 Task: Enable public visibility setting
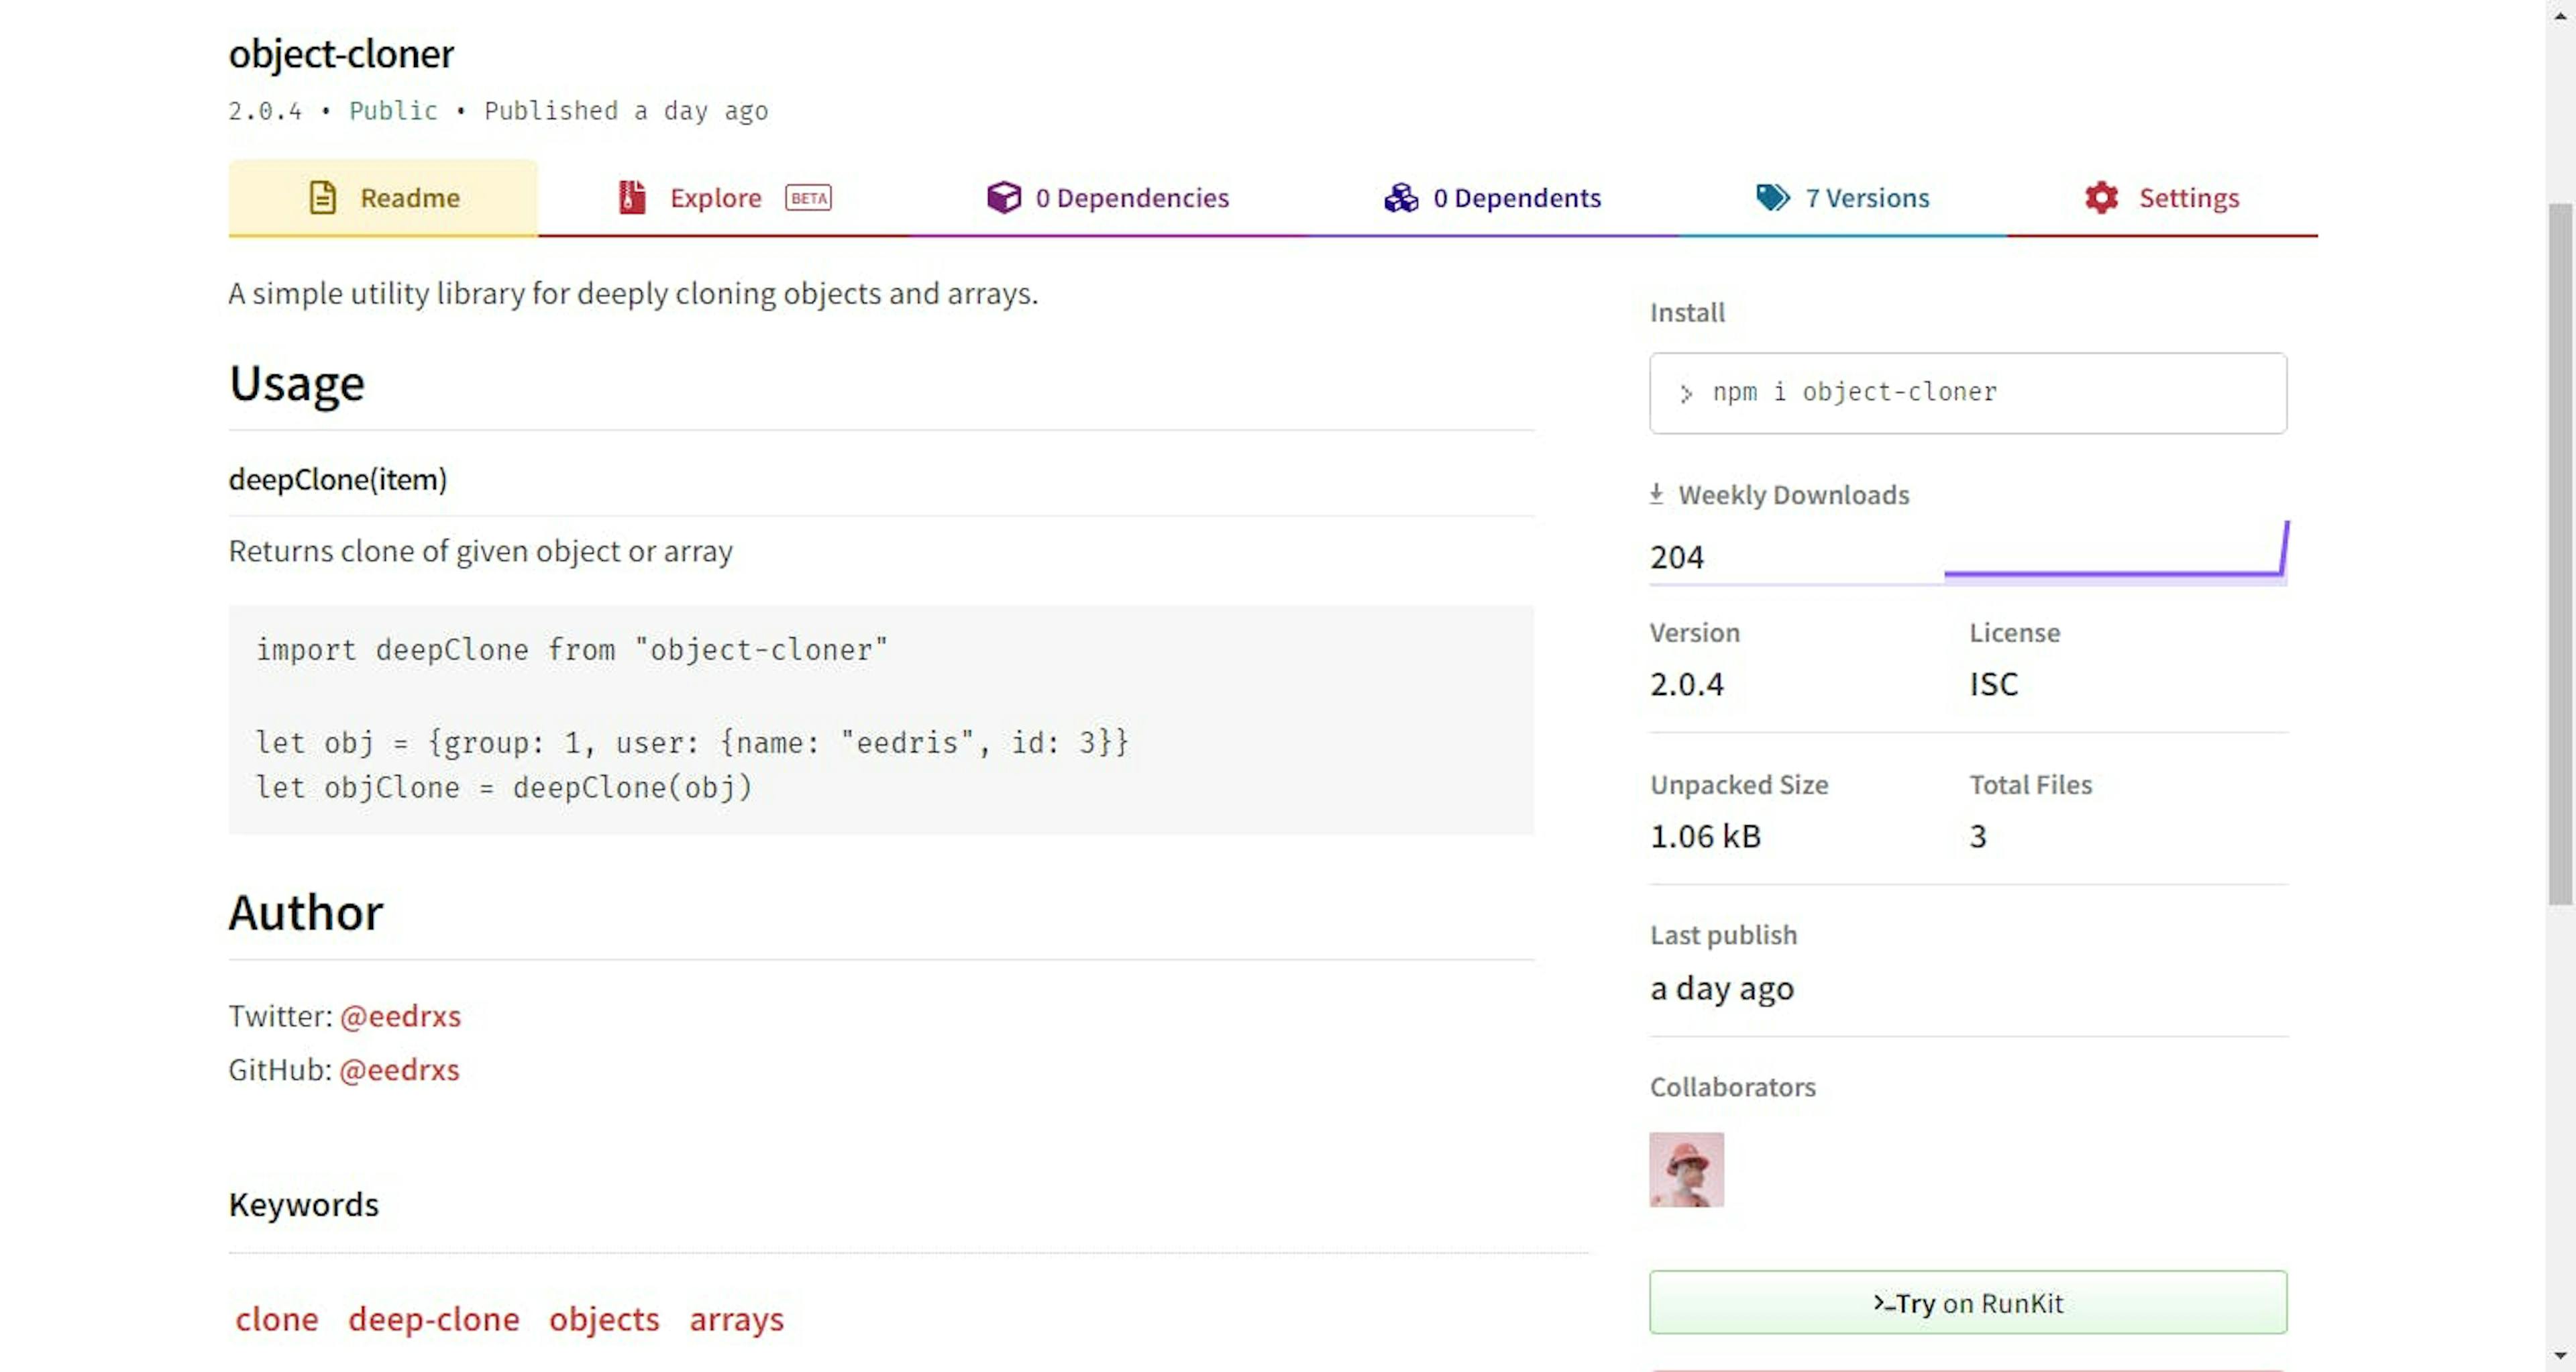tap(394, 111)
